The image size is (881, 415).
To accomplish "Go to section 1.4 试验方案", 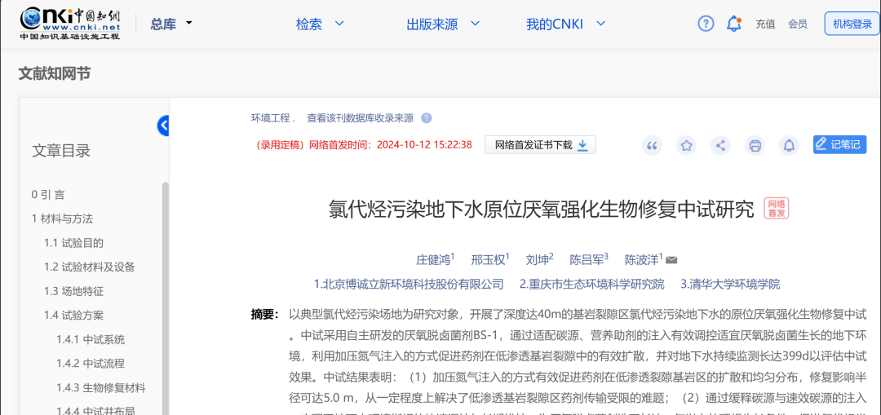I will 73,316.
